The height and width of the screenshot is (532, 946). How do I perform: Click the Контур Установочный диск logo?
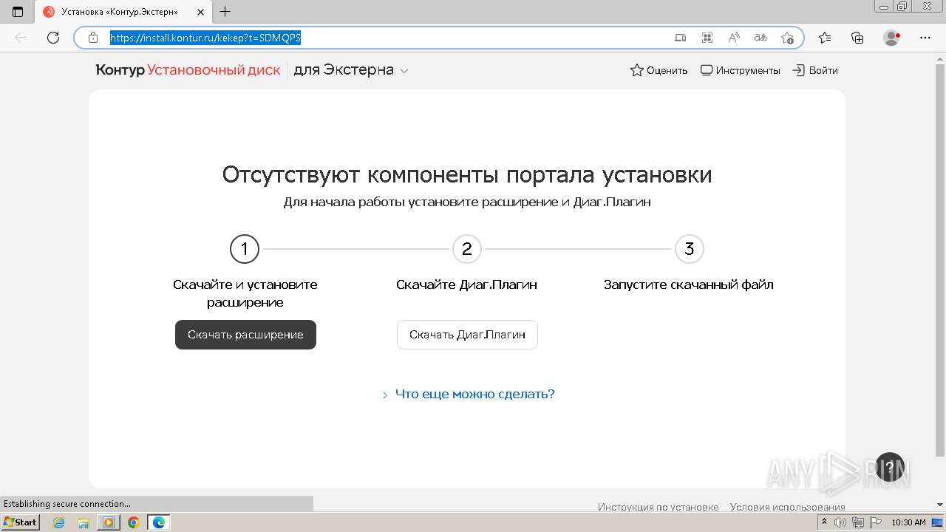(x=188, y=70)
